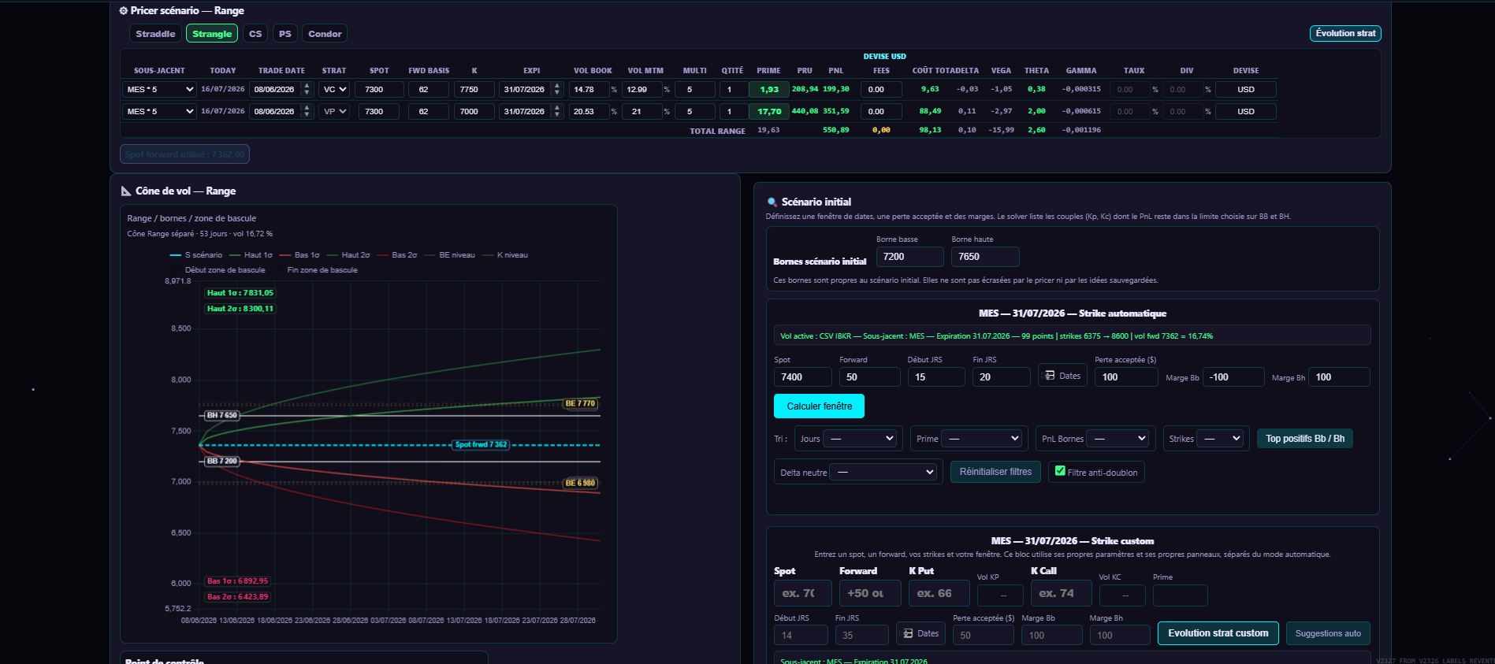1495x664 pixels.
Task: Expand the sous-jacent dropdown in the VC row
Action: pos(160,90)
